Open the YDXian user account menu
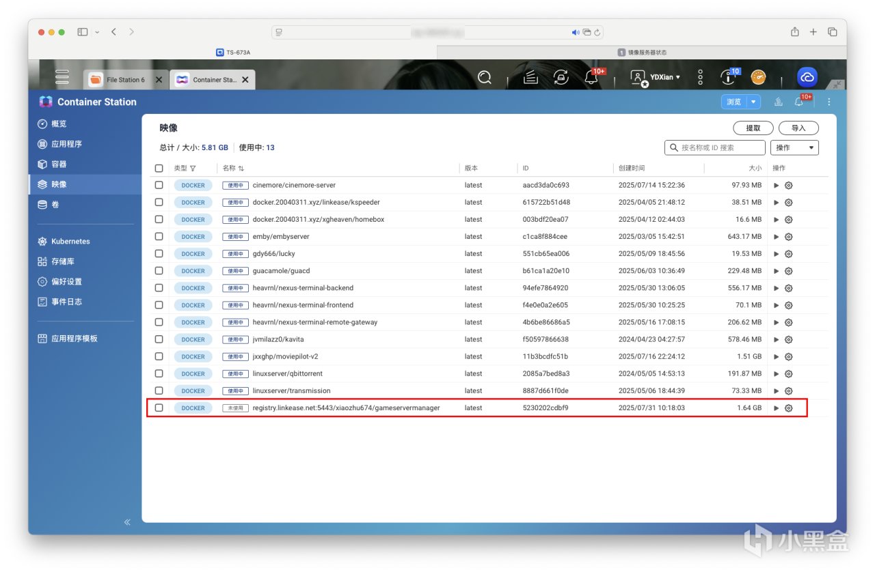The width and height of the screenshot is (875, 572). (x=656, y=78)
